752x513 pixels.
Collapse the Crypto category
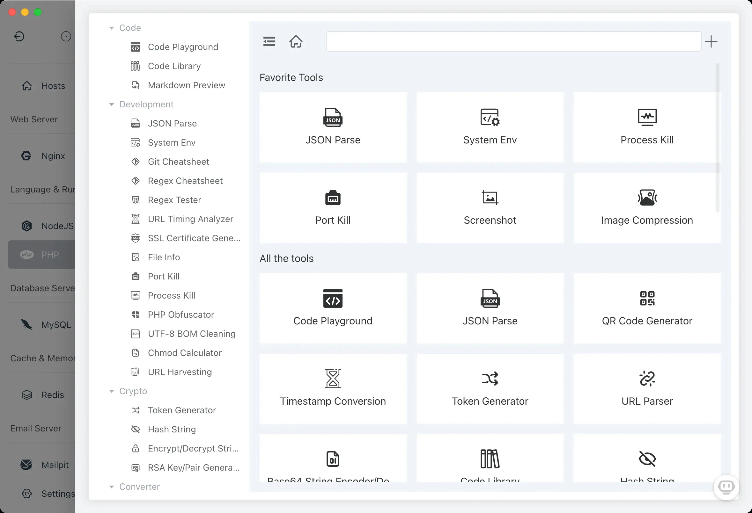111,391
